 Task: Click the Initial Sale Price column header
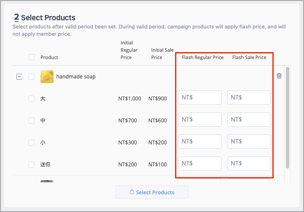tap(162, 54)
